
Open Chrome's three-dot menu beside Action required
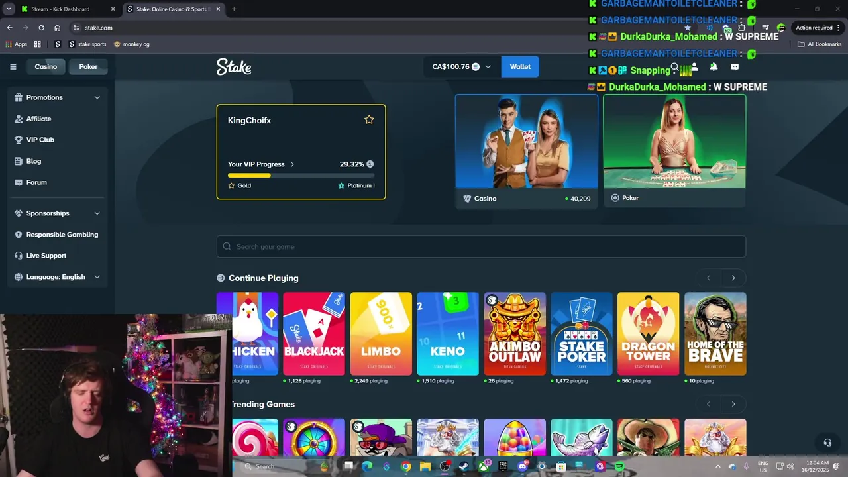pyautogui.click(x=839, y=28)
